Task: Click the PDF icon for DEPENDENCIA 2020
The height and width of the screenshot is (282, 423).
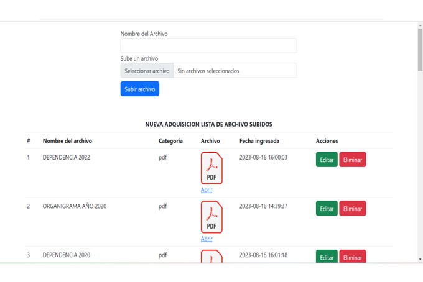Action: point(211,256)
